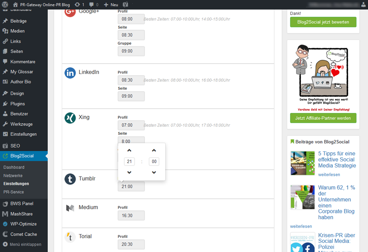
Task: Open user avatar in admin bar
Action: (363, 4)
